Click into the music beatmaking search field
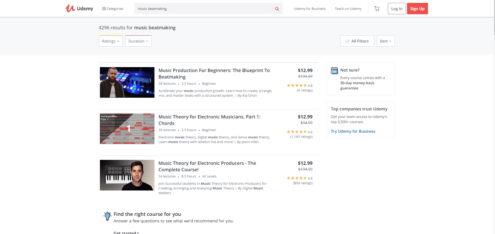495x234 pixels. [202, 9]
